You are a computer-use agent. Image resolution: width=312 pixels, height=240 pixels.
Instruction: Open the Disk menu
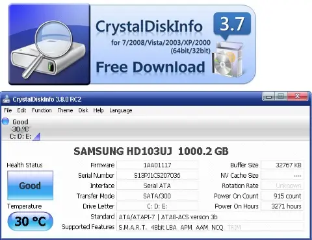[x=83, y=110]
